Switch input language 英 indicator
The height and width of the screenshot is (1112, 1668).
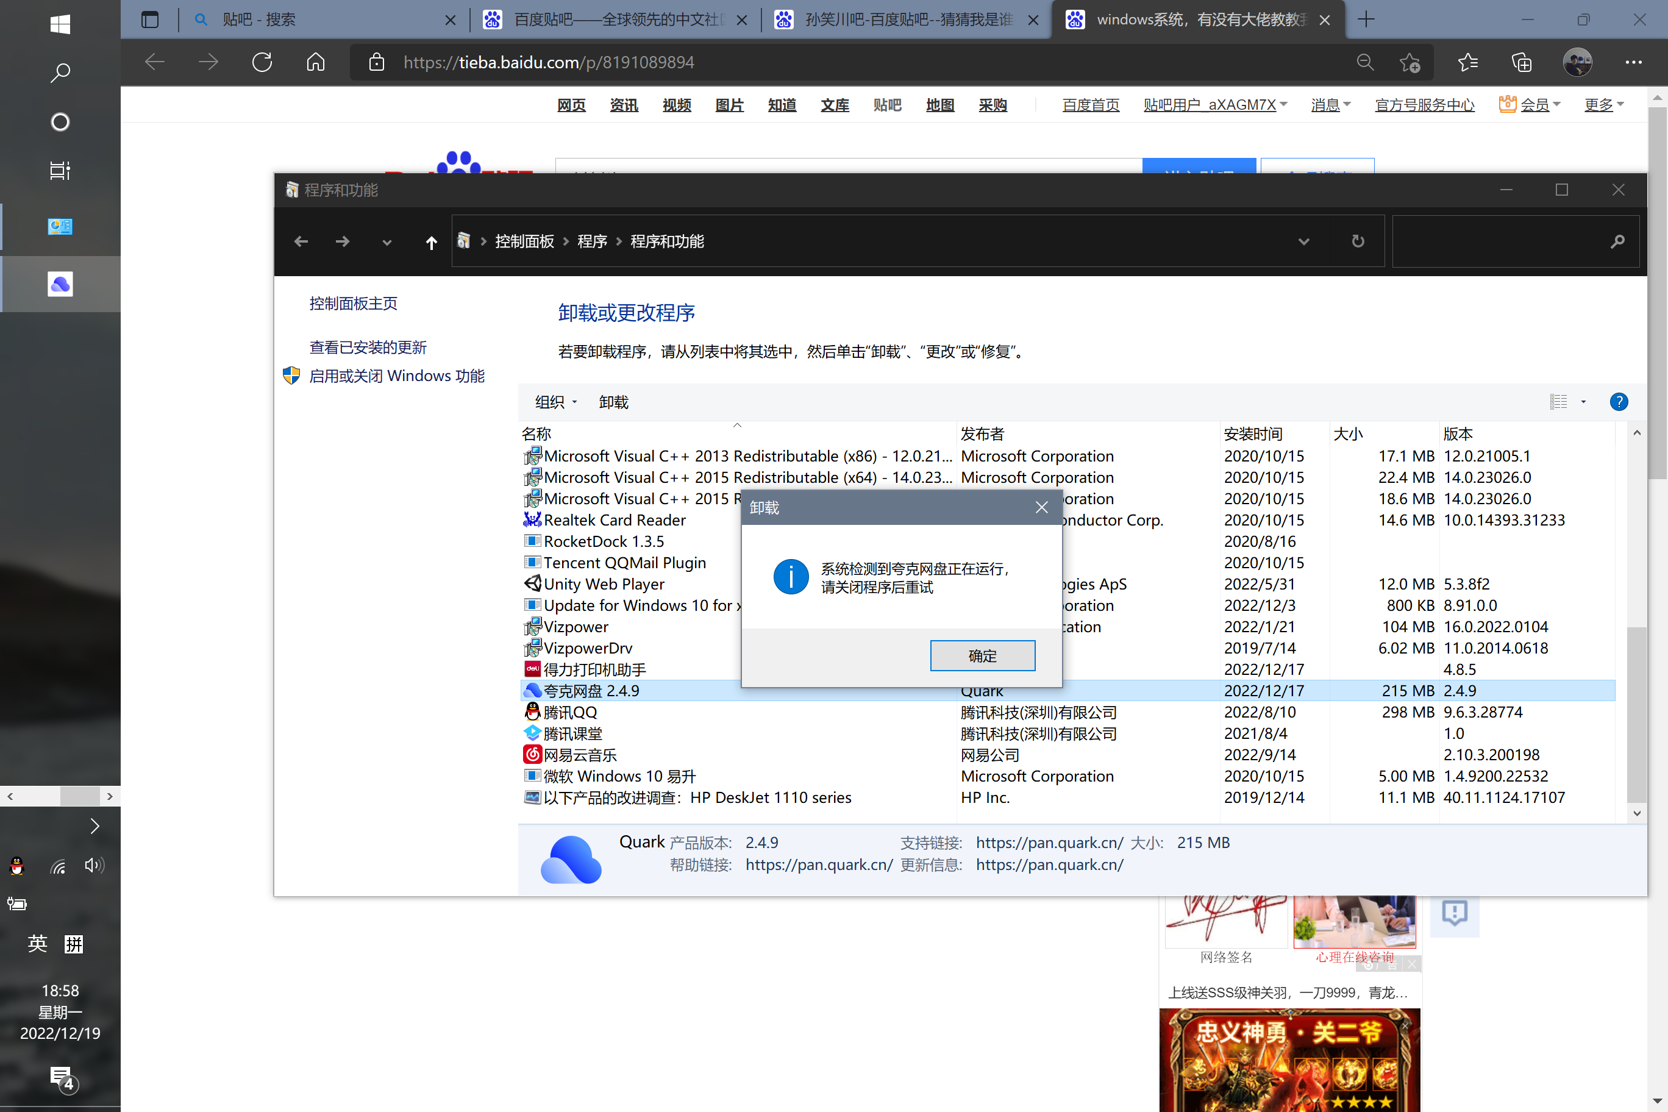click(38, 944)
